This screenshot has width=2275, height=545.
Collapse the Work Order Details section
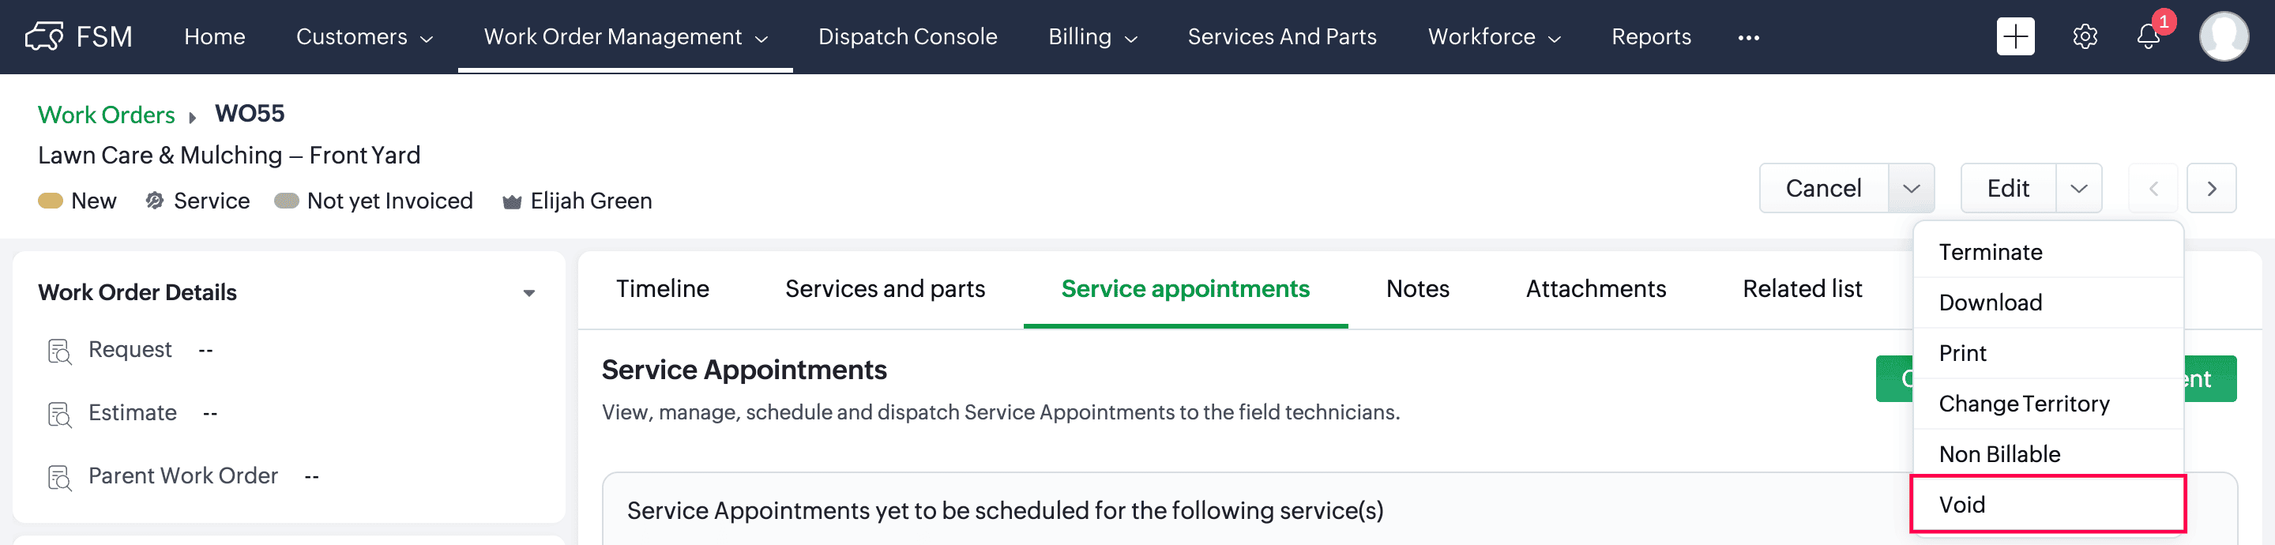coord(528,292)
